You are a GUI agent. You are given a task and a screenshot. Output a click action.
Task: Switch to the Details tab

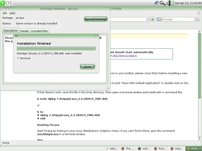click(24, 31)
